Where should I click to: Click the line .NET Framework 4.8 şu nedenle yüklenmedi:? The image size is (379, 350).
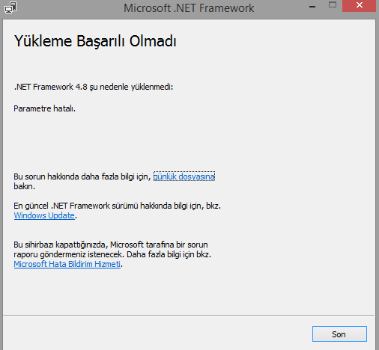coord(94,87)
